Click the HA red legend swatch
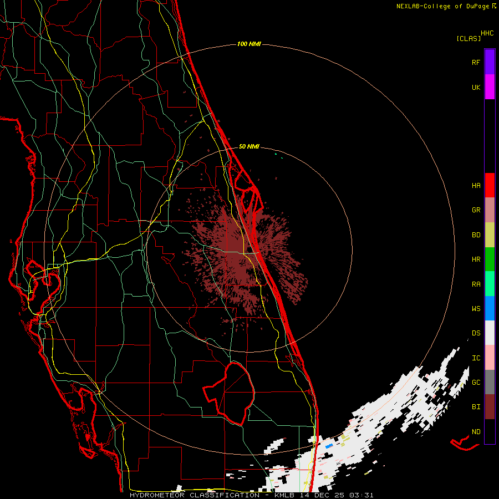This screenshot has width=499, height=499. 490,185
